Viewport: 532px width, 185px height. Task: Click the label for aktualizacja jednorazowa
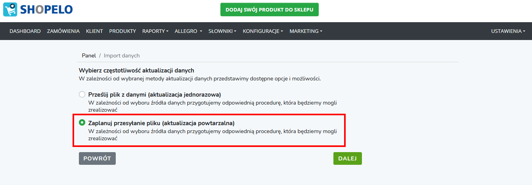point(154,95)
